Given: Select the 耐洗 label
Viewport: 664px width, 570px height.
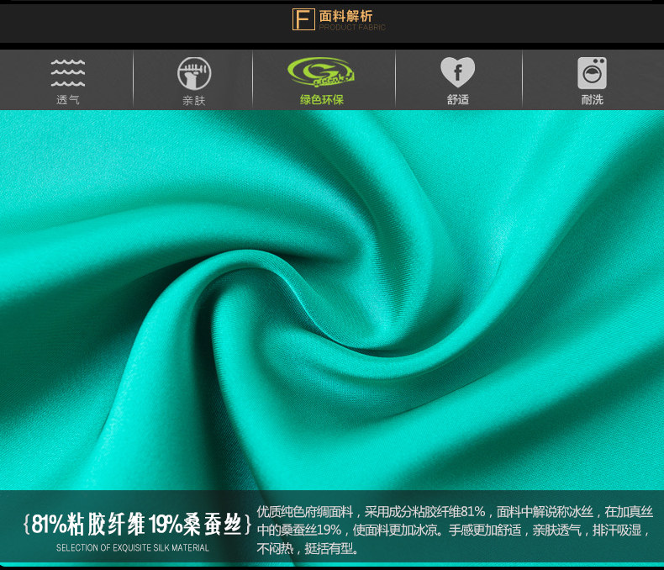Looking at the screenshot, I should [592, 100].
